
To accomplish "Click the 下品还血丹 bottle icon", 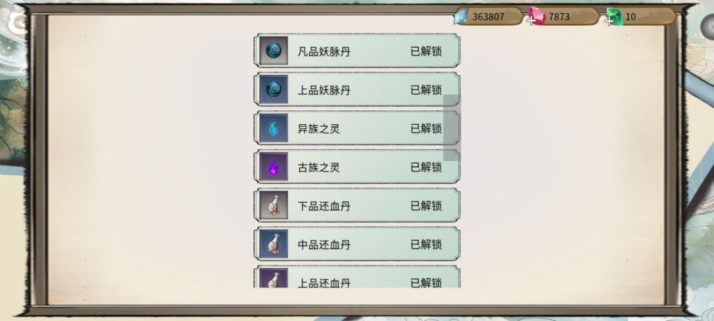I will click(x=274, y=205).
